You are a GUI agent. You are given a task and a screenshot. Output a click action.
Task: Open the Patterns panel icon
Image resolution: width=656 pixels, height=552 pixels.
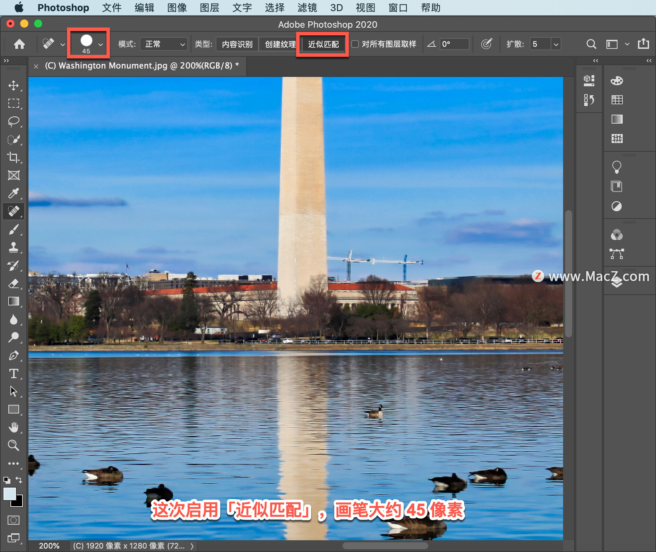point(617,139)
